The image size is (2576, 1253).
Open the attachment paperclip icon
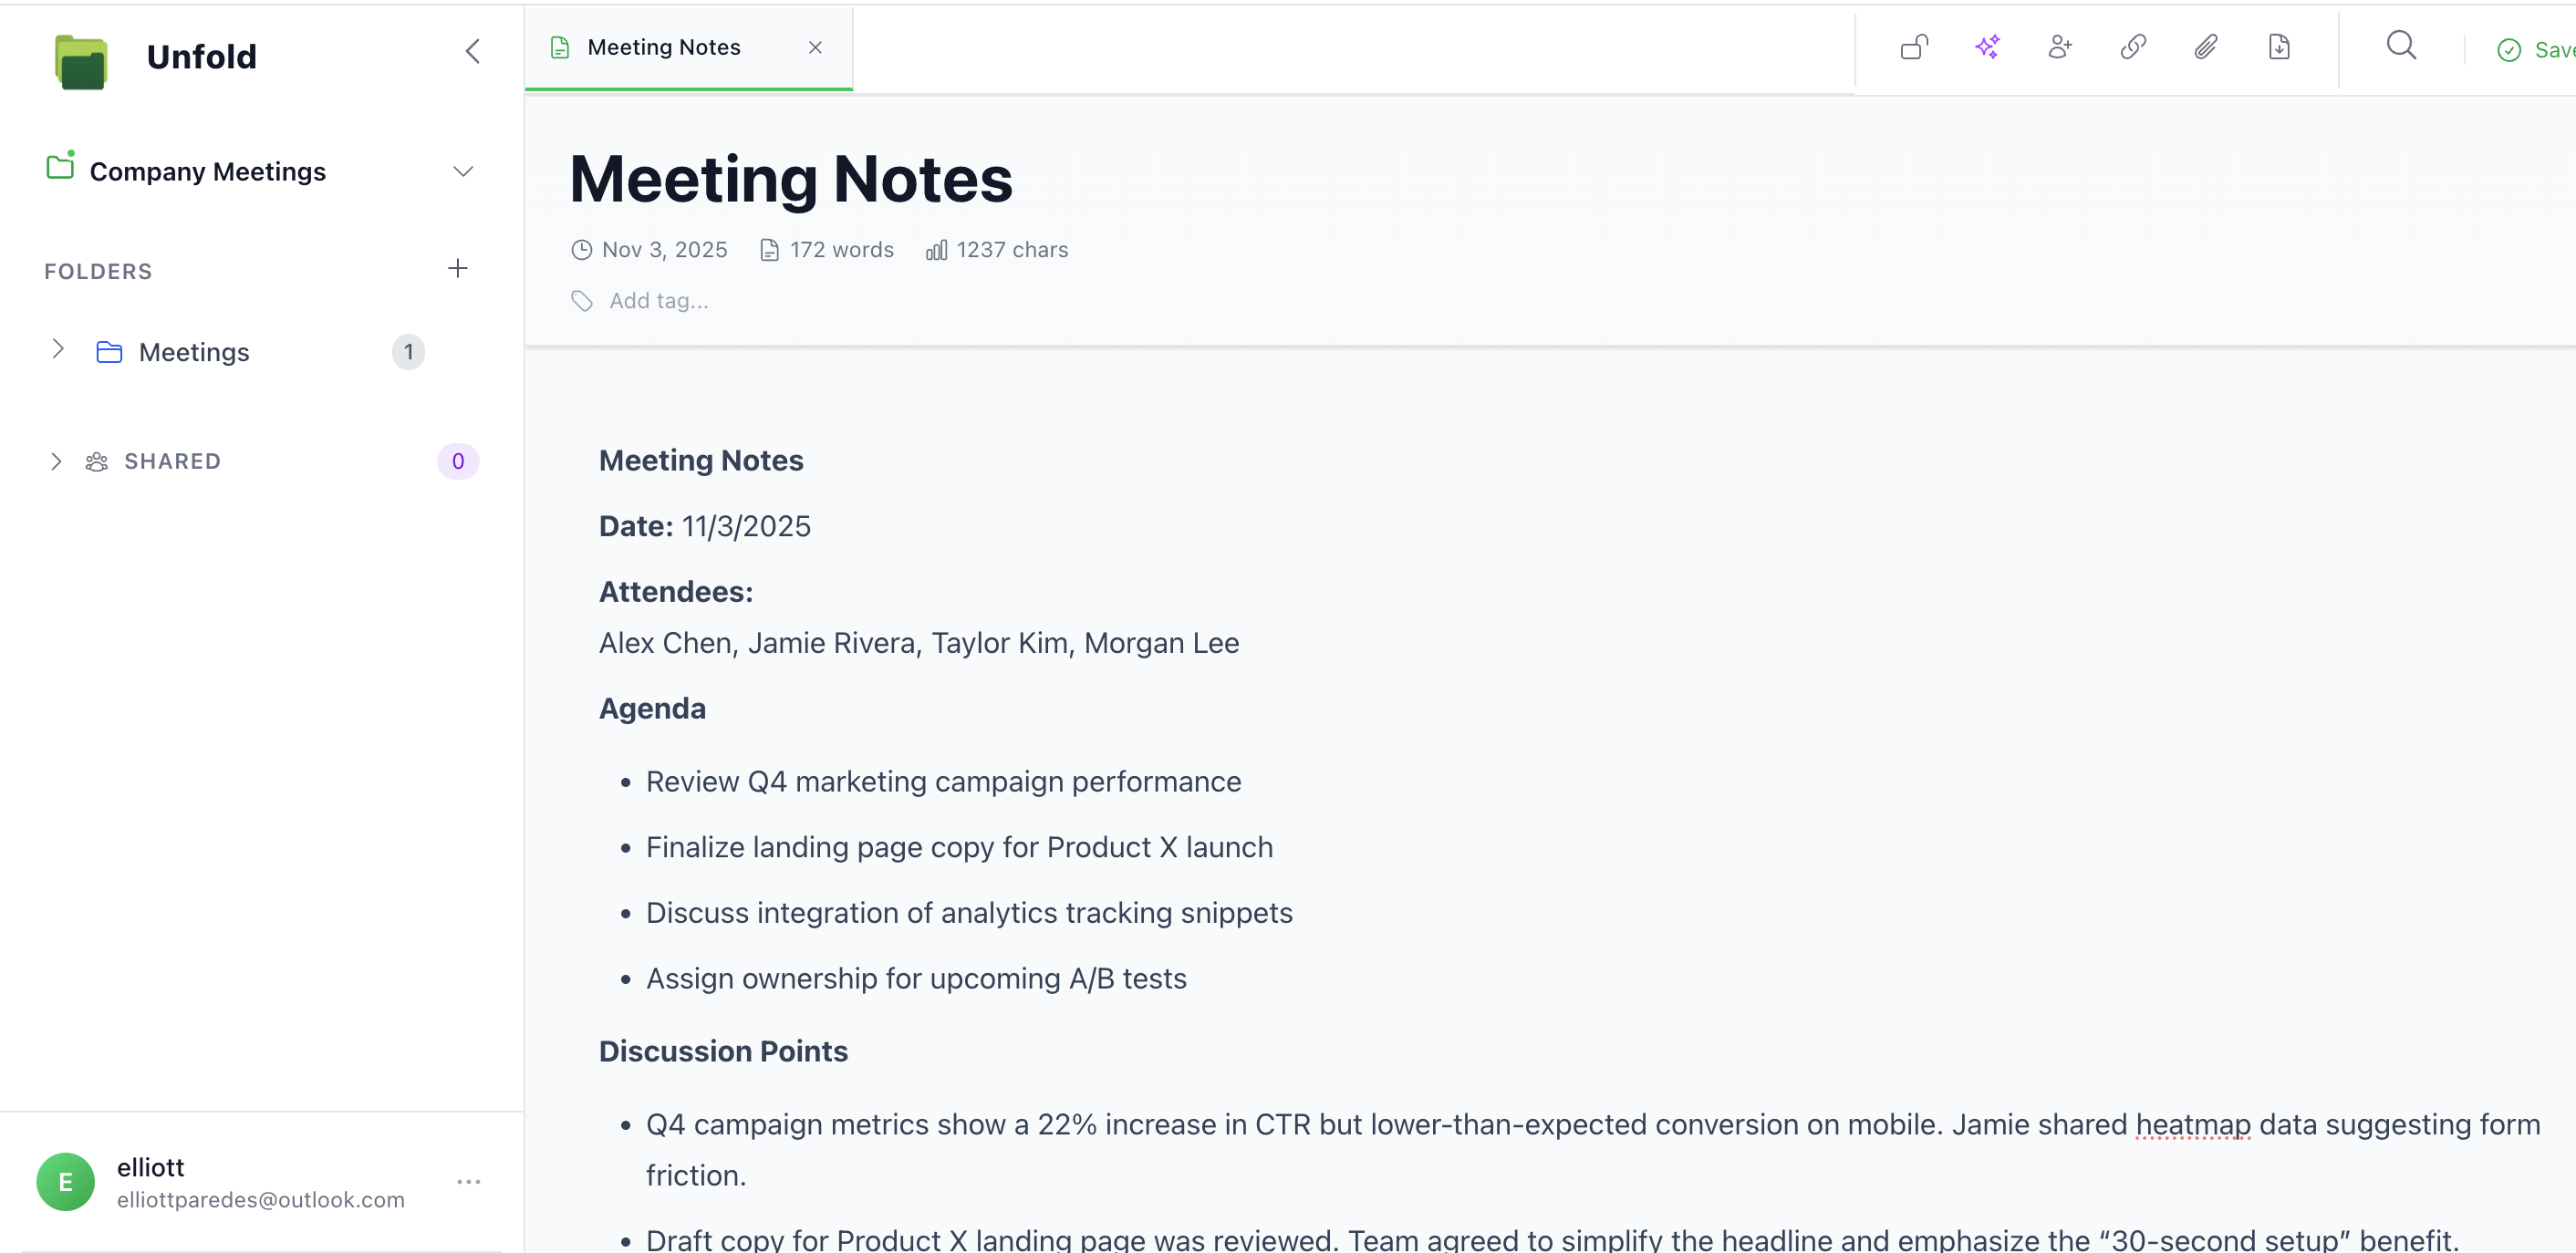(2207, 47)
